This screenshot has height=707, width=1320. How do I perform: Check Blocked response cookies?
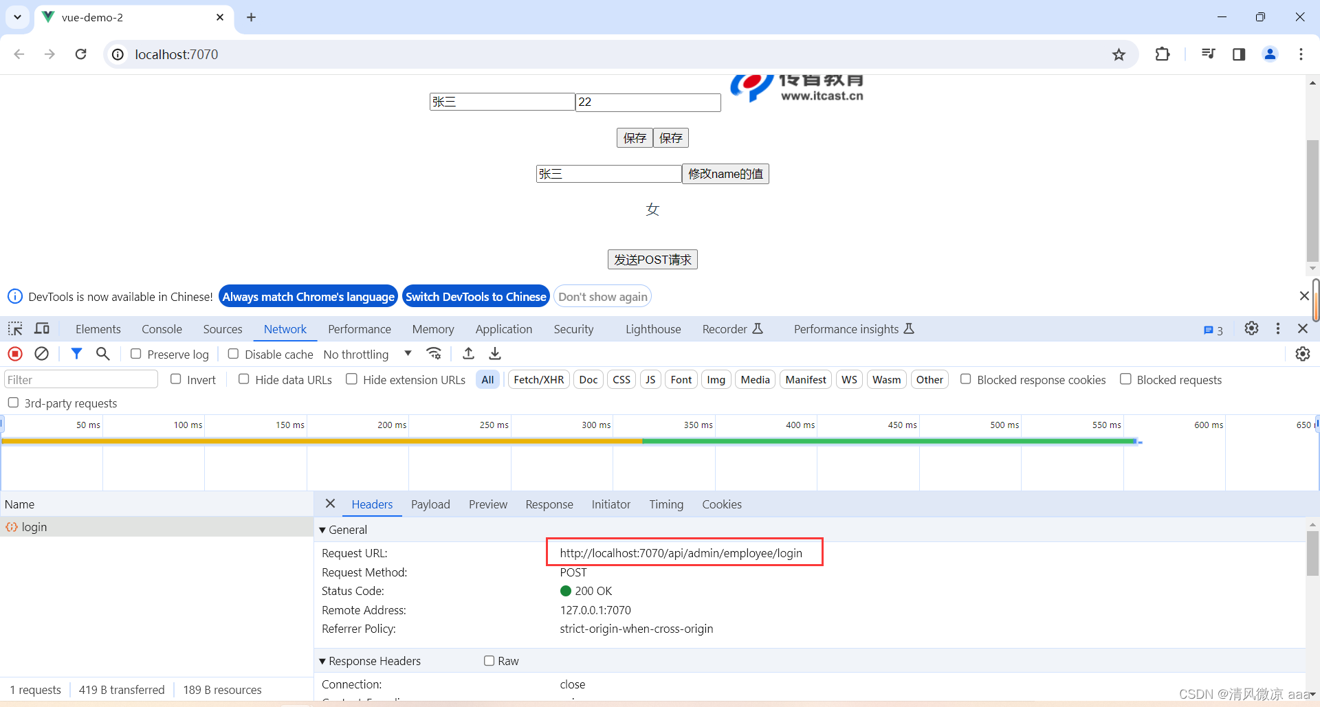coord(966,379)
